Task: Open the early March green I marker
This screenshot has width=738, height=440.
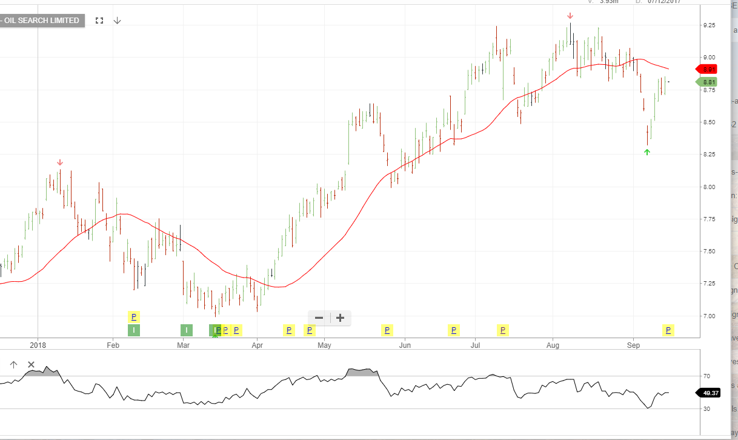Action: [187, 330]
